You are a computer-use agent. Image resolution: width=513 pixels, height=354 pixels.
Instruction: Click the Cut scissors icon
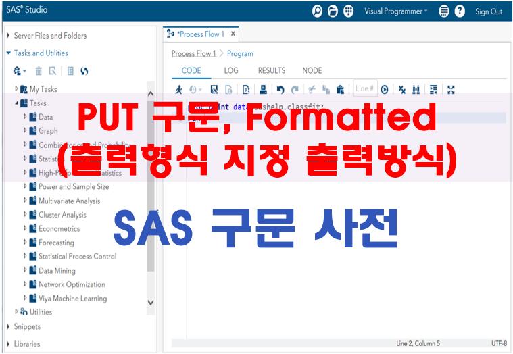point(312,89)
